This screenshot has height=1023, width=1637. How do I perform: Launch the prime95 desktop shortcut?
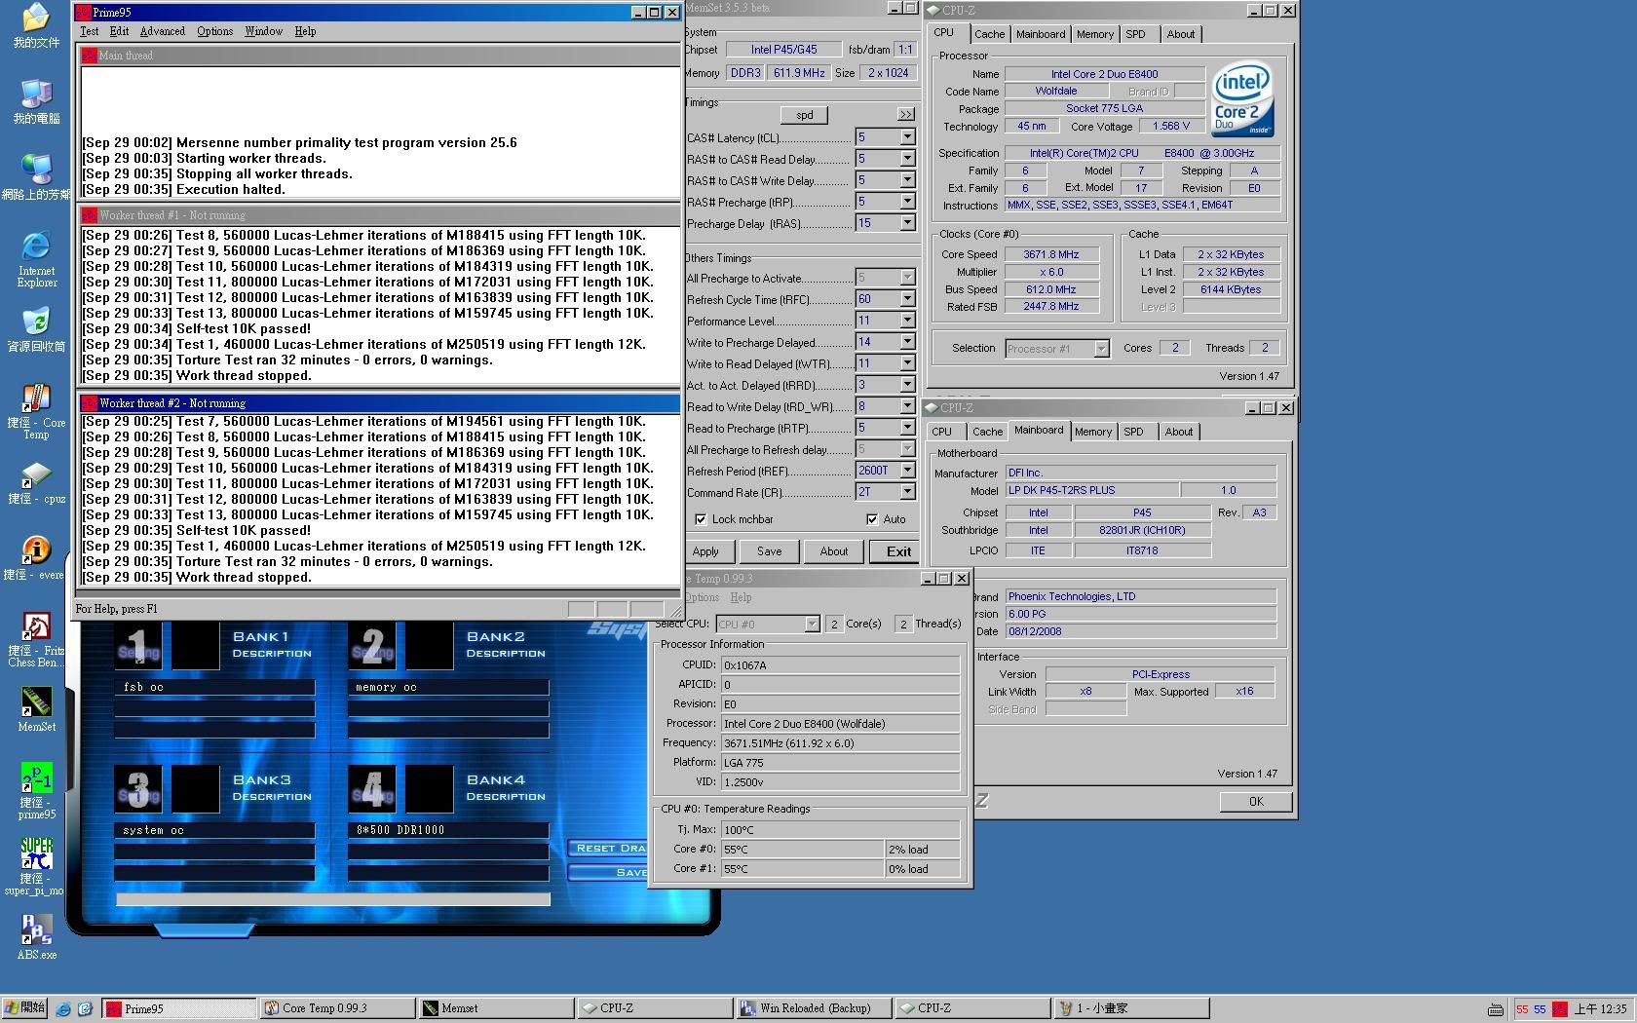[x=36, y=791]
